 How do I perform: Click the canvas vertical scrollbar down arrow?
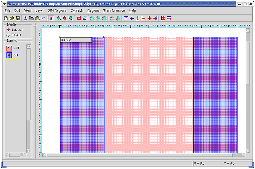(x=248, y=151)
